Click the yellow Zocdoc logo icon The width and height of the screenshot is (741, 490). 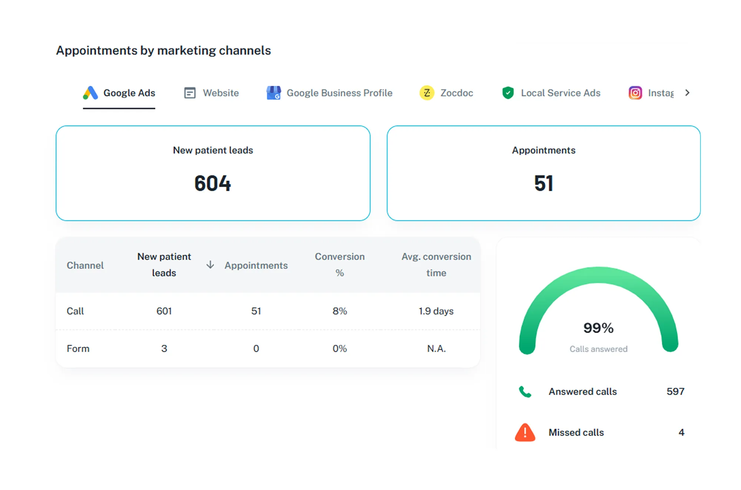427,93
